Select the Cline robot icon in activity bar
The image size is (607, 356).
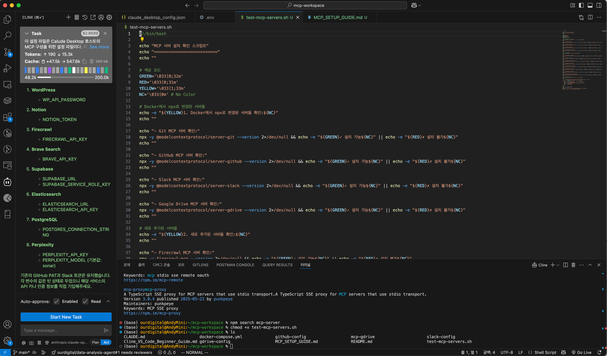(x=8, y=182)
